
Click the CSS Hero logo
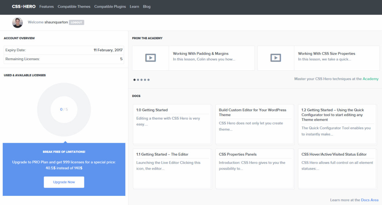point(24,6)
